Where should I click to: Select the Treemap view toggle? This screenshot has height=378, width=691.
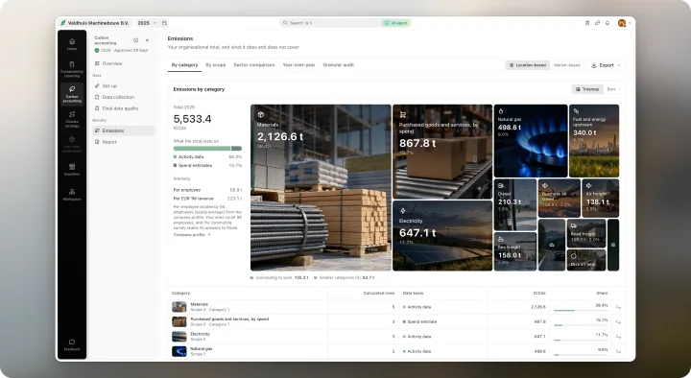coord(587,89)
